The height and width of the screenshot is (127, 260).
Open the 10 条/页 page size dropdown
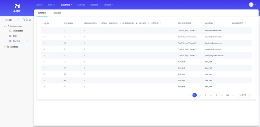244,95
